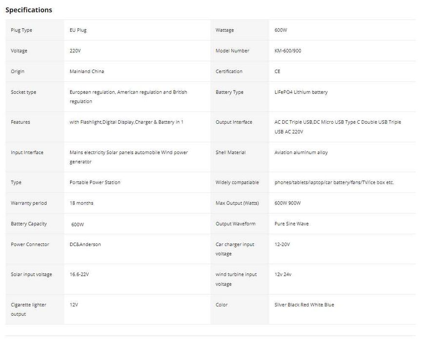
Task: Click the Specifications heading
Action: [x=29, y=10]
